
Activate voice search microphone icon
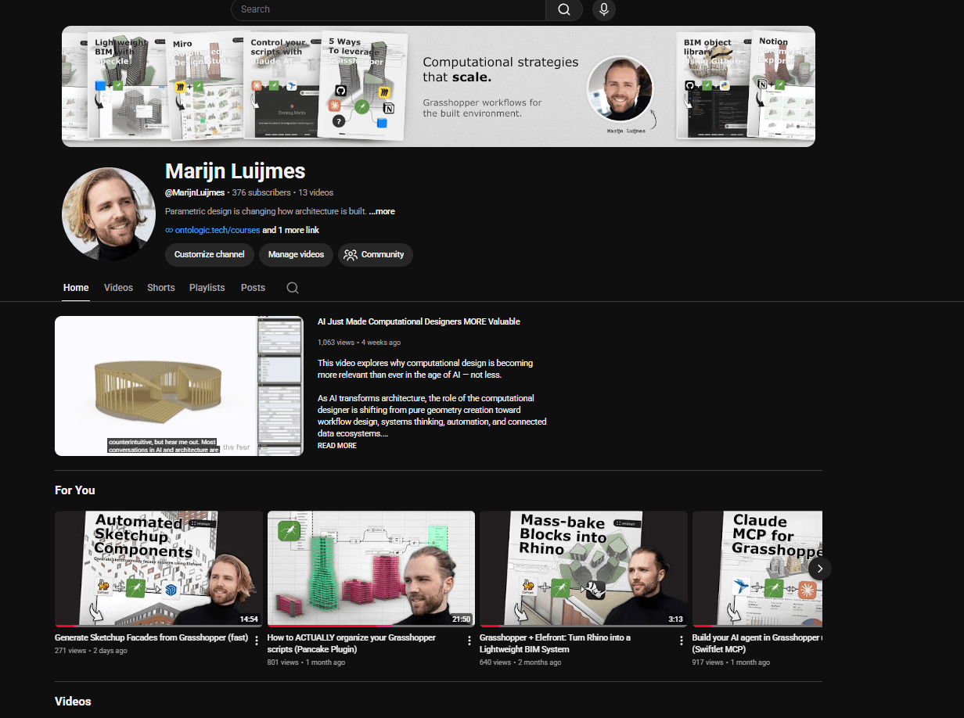[x=603, y=9]
